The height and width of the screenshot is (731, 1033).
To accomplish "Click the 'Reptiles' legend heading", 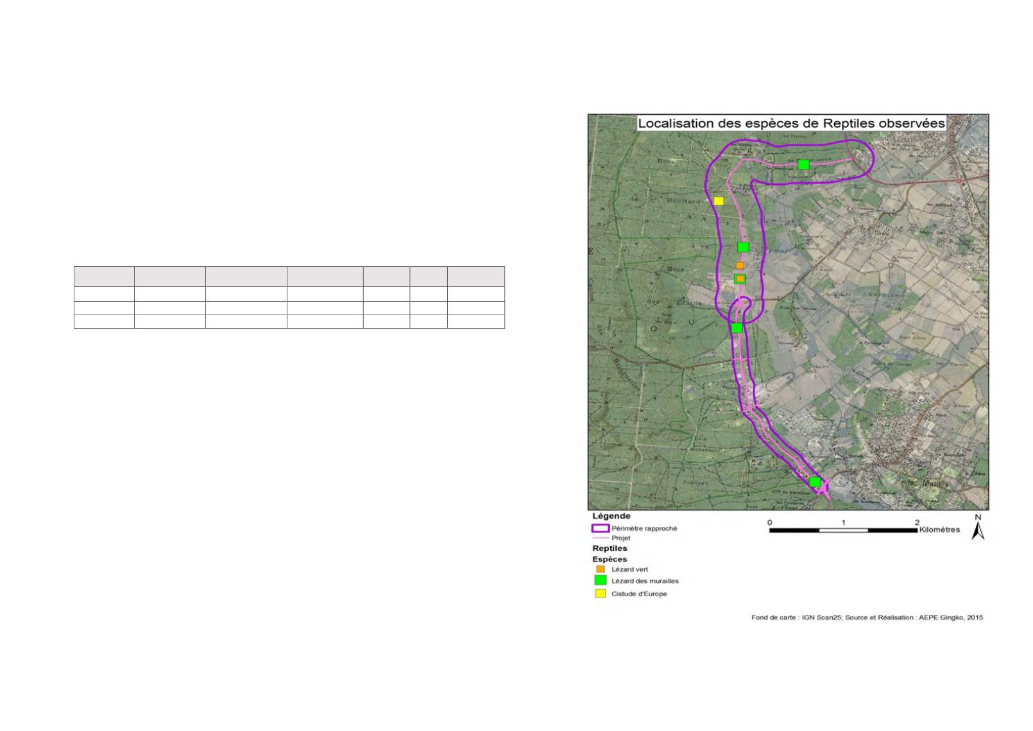I will (x=610, y=548).
